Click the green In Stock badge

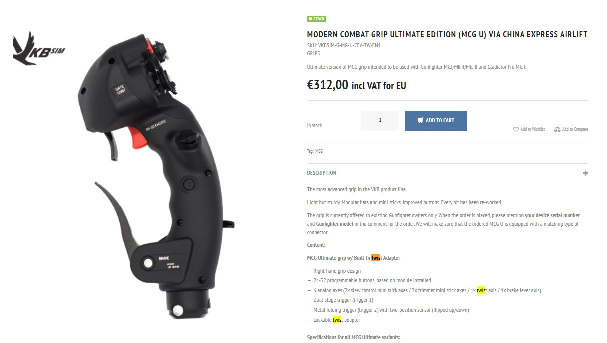coord(316,19)
